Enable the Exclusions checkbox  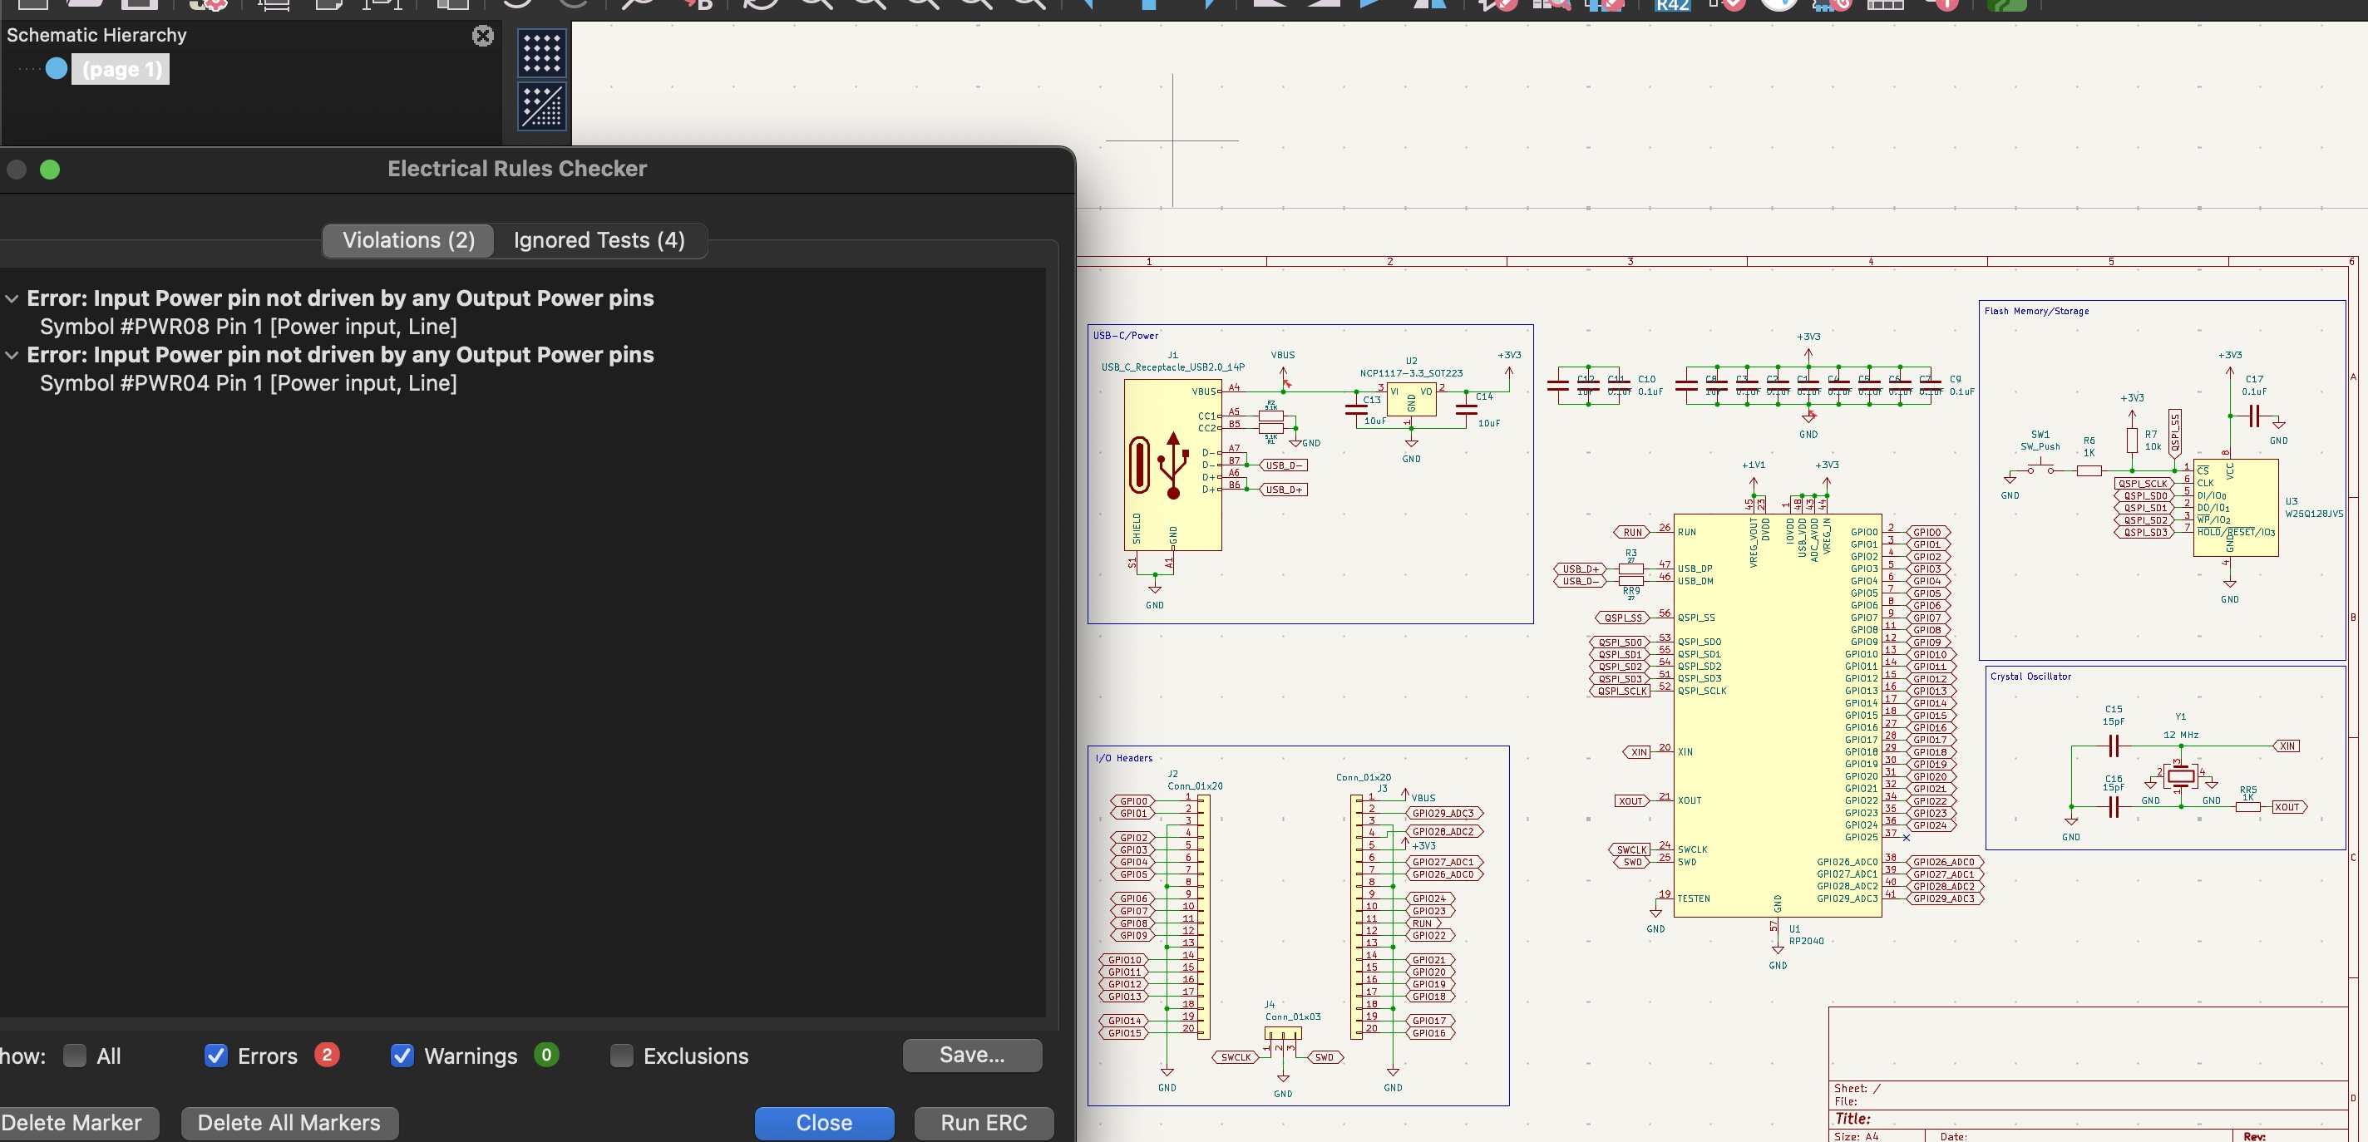coord(621,1056)
